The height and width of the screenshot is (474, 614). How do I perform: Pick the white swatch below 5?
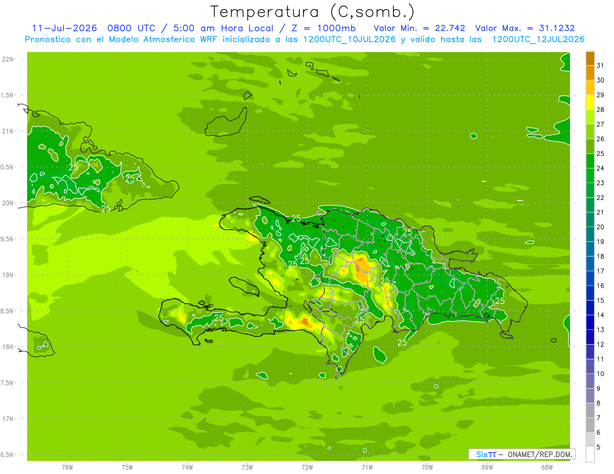click(x=590, y=455)
